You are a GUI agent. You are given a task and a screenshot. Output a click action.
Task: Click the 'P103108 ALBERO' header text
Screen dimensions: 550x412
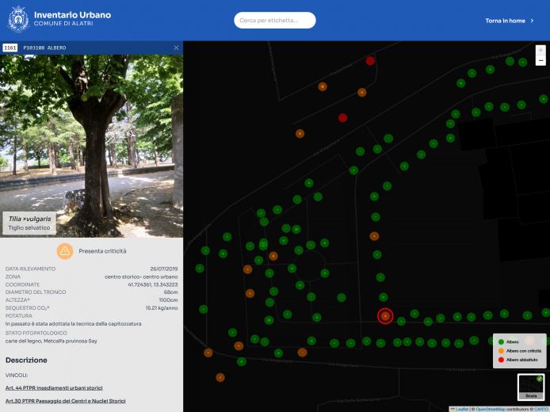click(x=44, y=48)
